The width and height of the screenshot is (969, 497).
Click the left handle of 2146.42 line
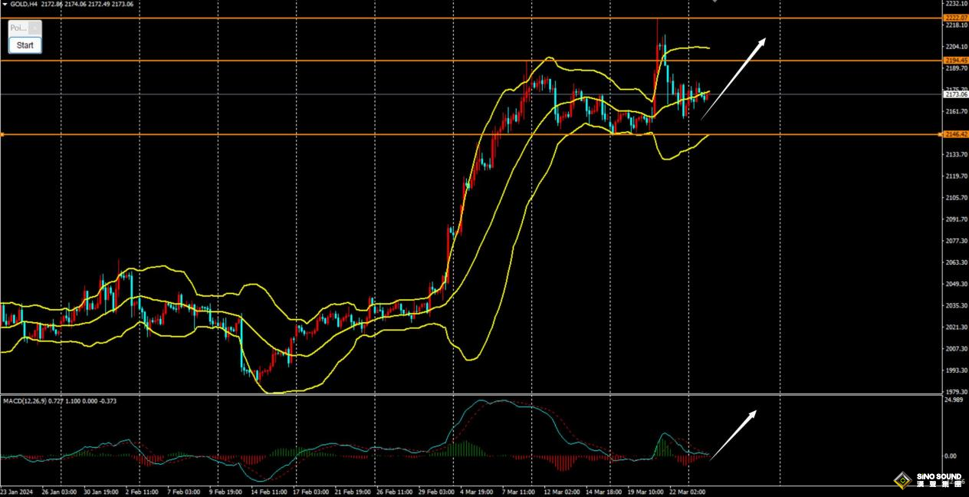pyautogui.click(x=2, y=134)
